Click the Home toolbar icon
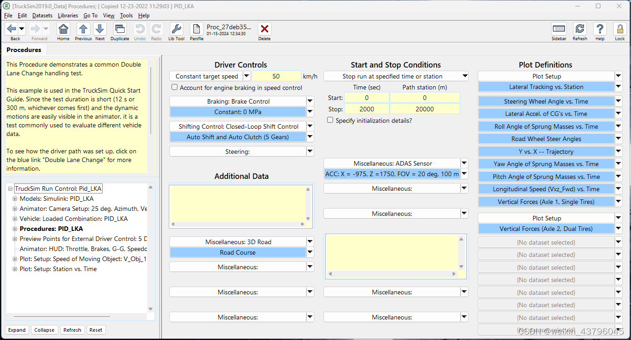This screenshot has width=631, height=340. pyautogui.click(x=63, y=29)
